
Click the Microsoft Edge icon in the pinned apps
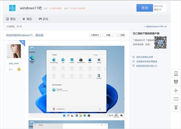[x=54, y=60]
